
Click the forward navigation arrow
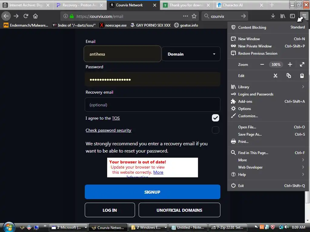[16, 16]
